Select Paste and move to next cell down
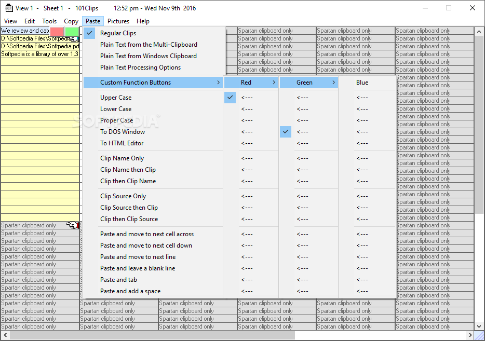 (x=153, y=246)
